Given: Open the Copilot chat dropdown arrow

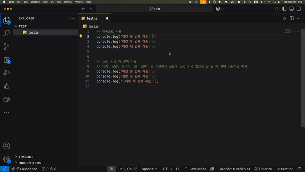Looking at the screenshot, I should click(x=223, y=9).
